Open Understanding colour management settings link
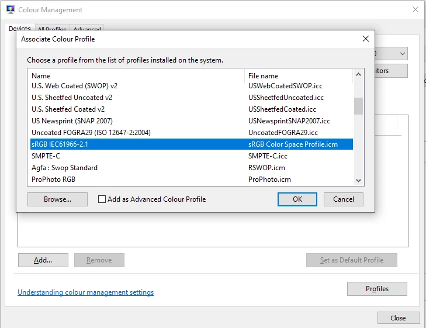The width and height of the screenshot is (426, 328). click(x=85, y=292)
